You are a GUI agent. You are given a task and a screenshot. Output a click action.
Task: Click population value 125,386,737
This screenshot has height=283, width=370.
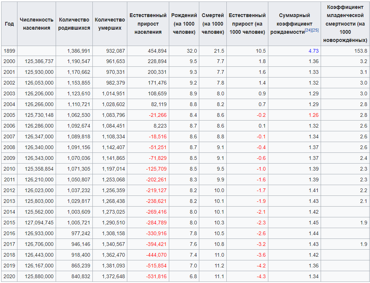[x=39, y=62]
